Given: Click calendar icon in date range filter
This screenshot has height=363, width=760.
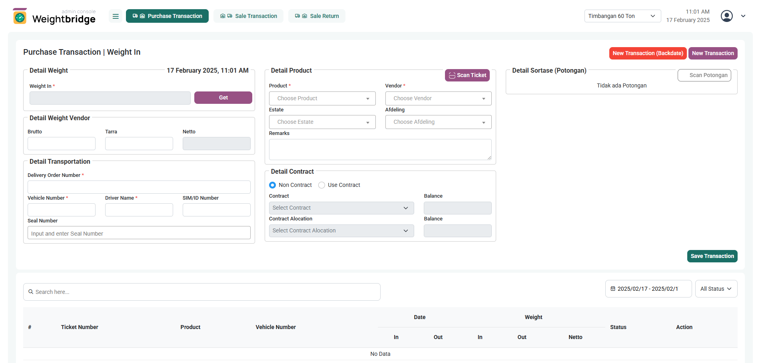Looking at the screenshot, I should coord(613,289).
